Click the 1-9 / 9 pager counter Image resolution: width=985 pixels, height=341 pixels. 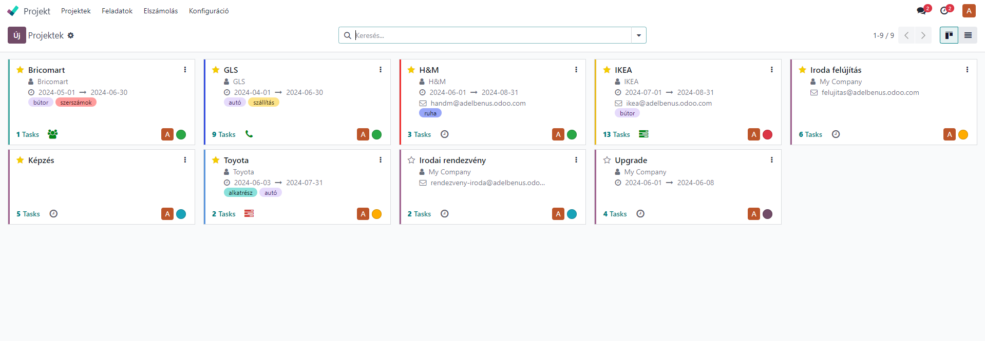pos(883,35)
